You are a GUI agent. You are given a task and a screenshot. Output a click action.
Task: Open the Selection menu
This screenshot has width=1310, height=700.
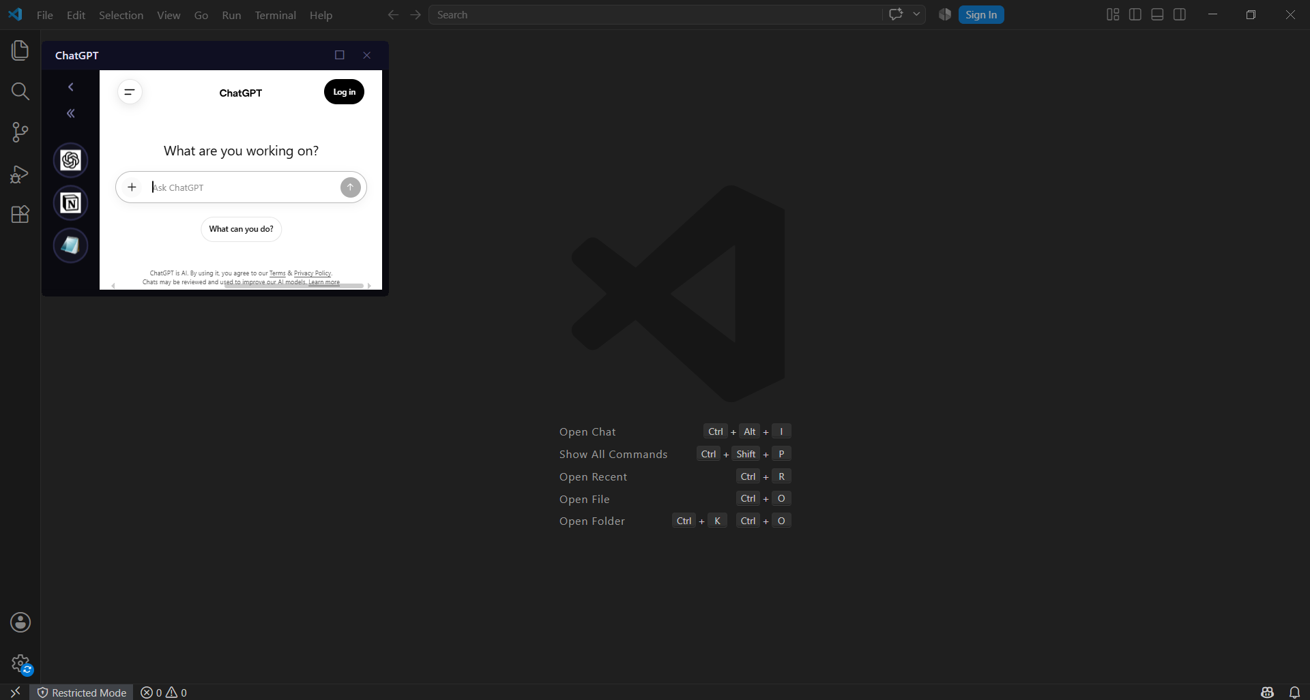[x=121, y=15]
